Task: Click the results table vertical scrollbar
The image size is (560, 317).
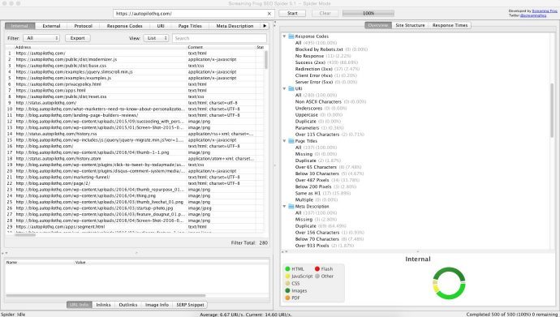Action: pos(265,60)
